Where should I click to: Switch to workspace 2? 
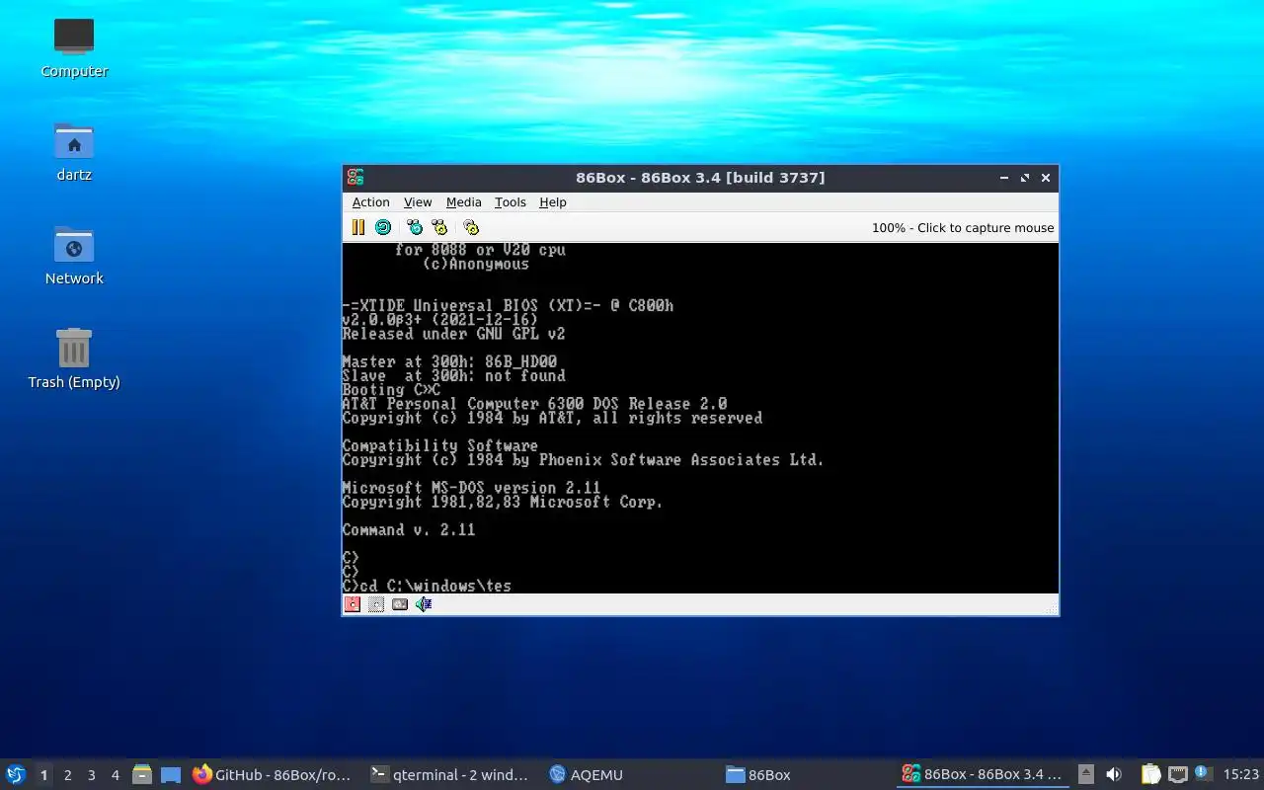pos(67,775)
